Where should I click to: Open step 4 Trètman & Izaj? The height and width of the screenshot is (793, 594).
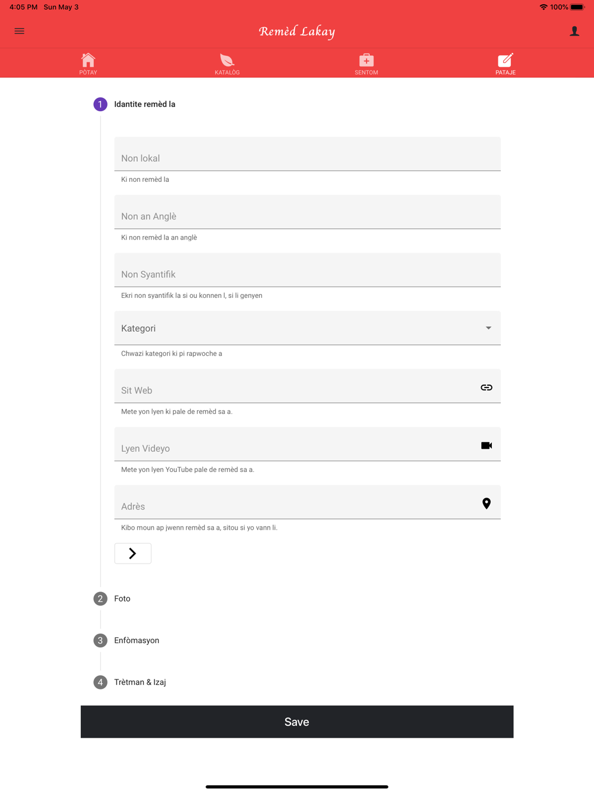pos(140,682)
